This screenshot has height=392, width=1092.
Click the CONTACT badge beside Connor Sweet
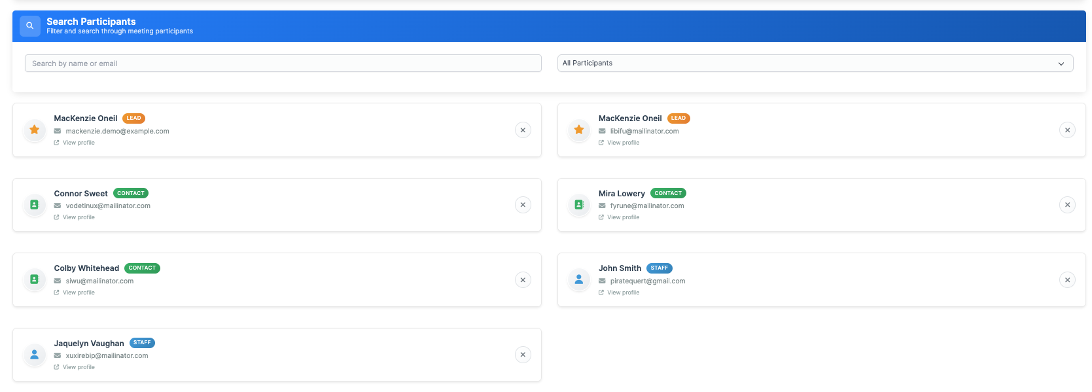tap(131, 193)
